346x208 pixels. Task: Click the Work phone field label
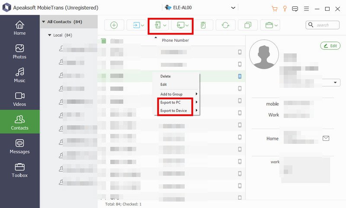coord(274,115)
